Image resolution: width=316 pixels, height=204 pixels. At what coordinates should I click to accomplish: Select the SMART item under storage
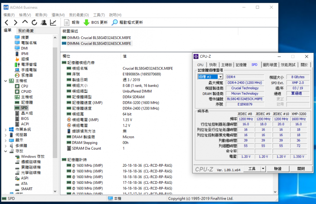pyautogui.click(x=27, y=189)
